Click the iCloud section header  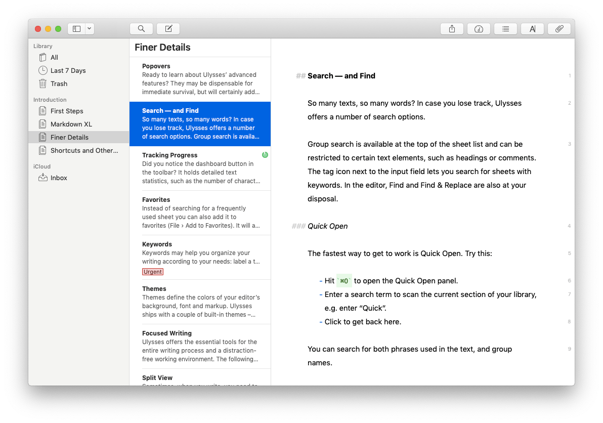(42, 166)
